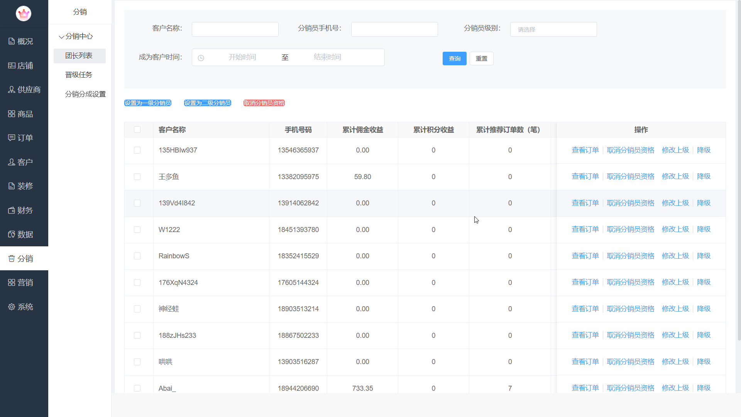
Task: Click the 累计佣金收益 column header
Action: point(363,130)
